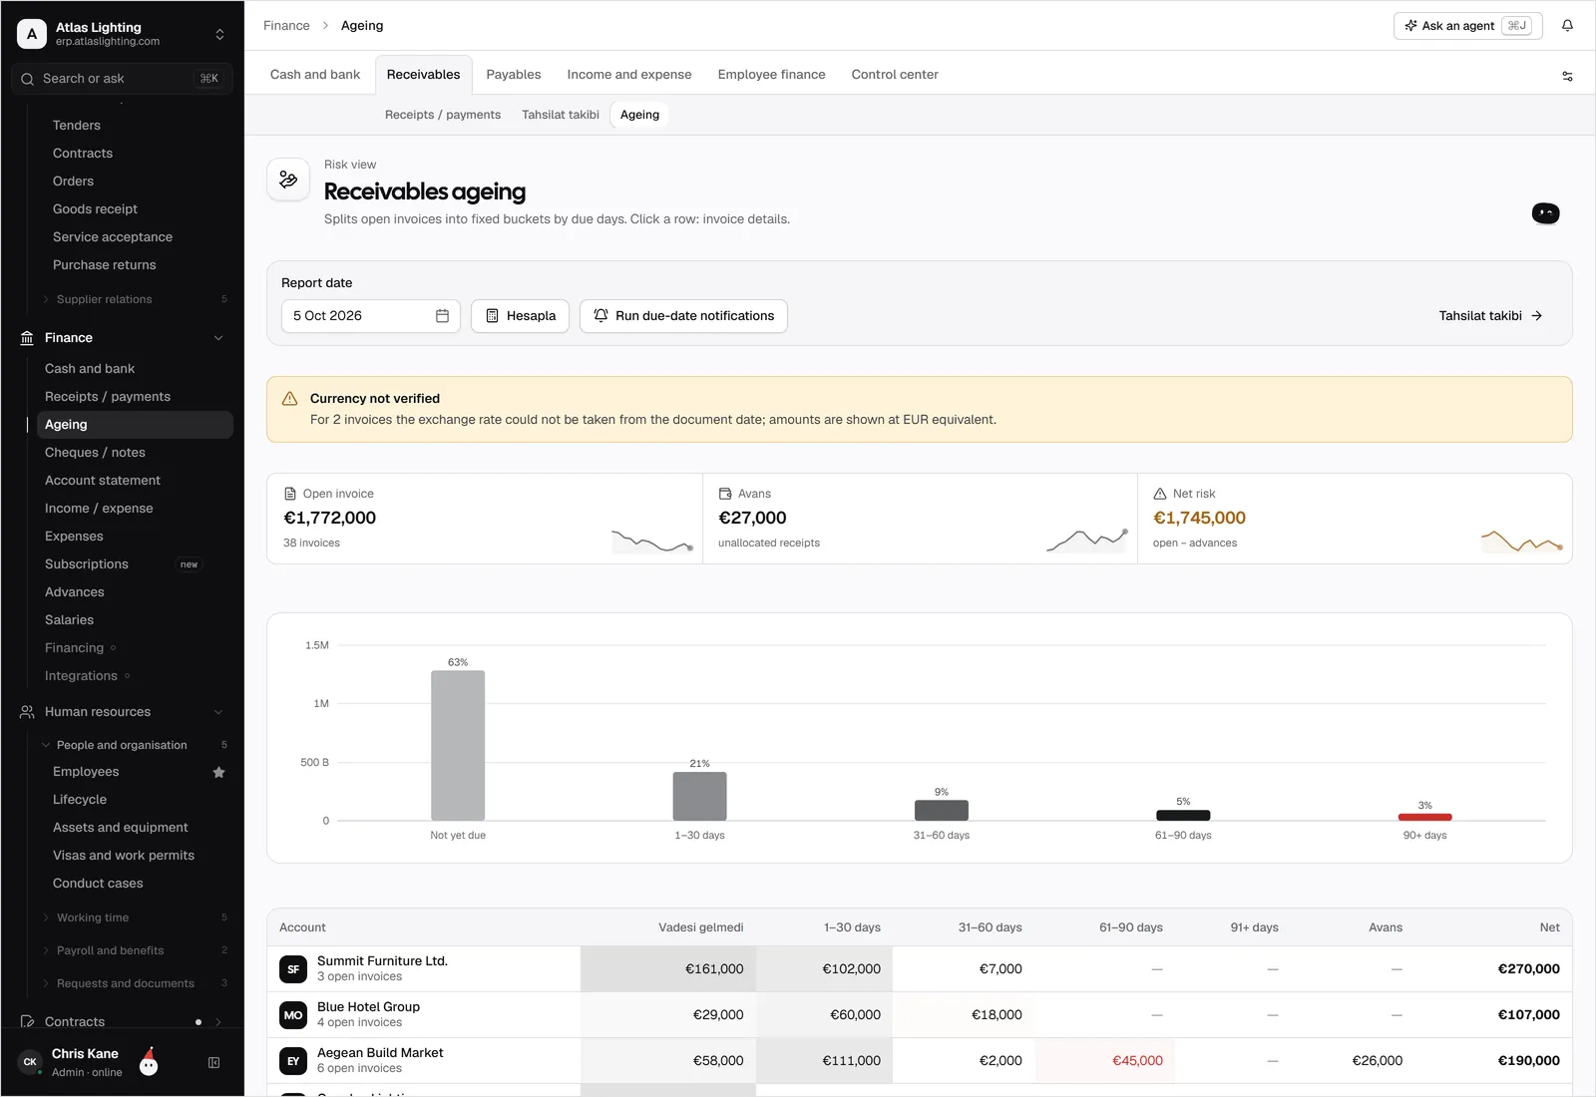Click the Receivables ageing header icon
This screenshot has width=1596, height=1097.
click(x=288, y=180)
